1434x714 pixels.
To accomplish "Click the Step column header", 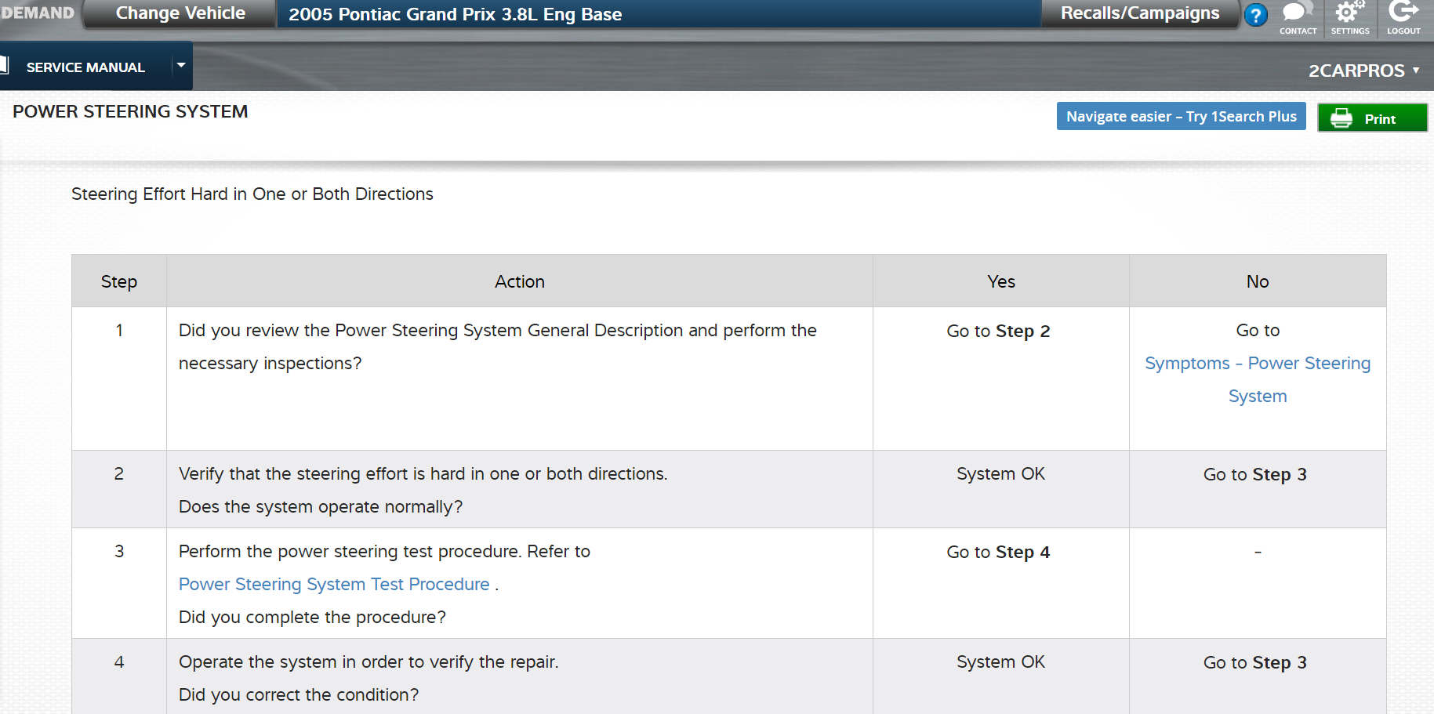I will pyautogui.click(x=118, y=281).
